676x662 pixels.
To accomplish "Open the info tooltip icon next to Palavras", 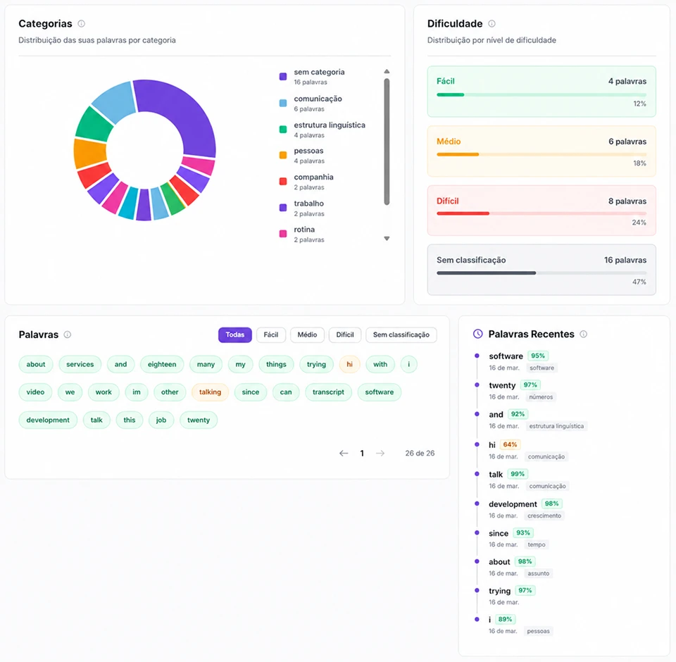I will [x=68, y=335].
